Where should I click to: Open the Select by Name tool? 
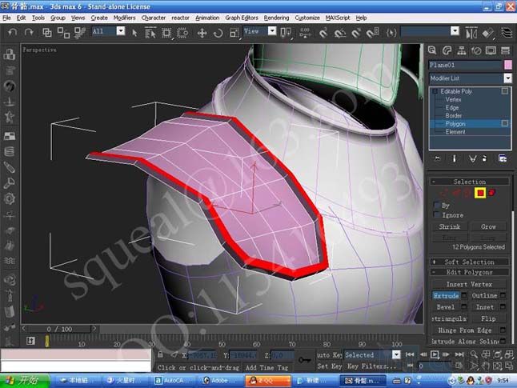click(x=150, y=33)
